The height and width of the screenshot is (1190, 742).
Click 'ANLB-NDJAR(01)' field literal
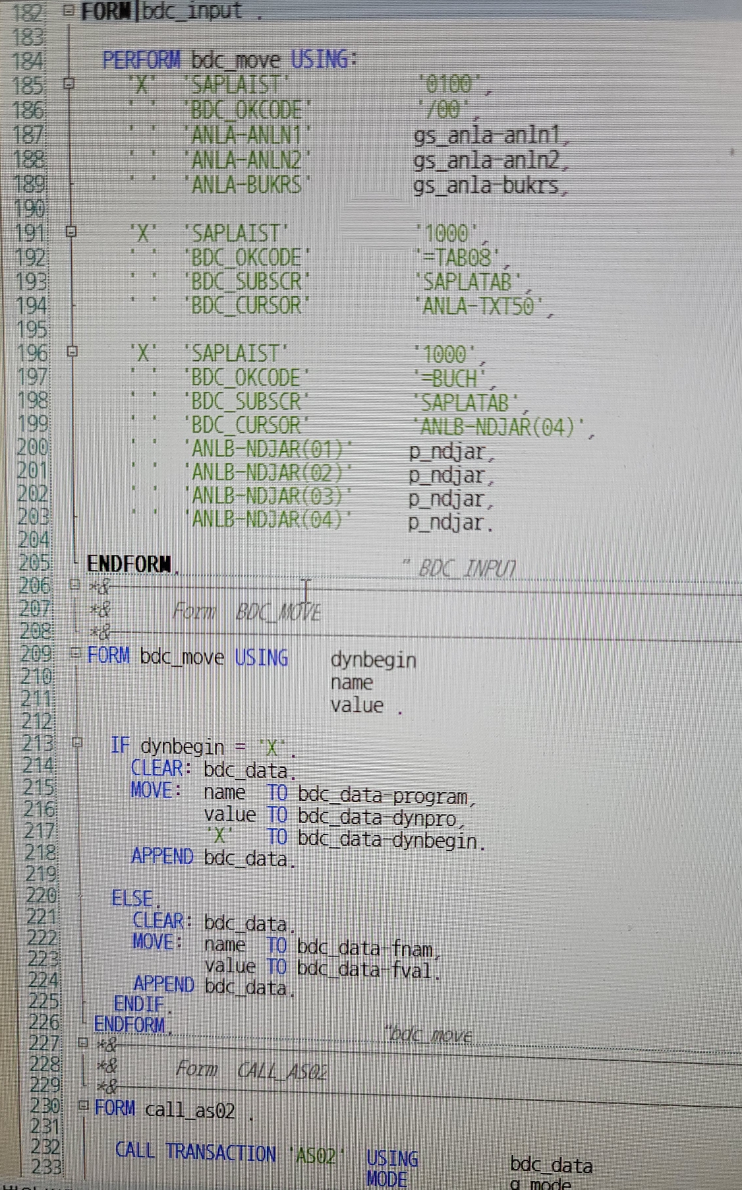(x=268, y=449)
